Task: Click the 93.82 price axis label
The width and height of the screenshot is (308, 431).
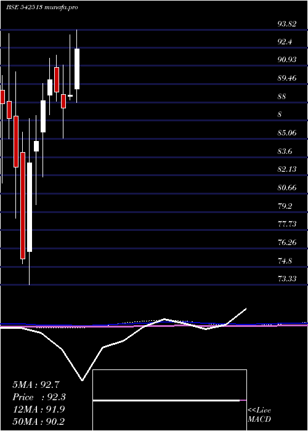Action: (x=287, y=24)
